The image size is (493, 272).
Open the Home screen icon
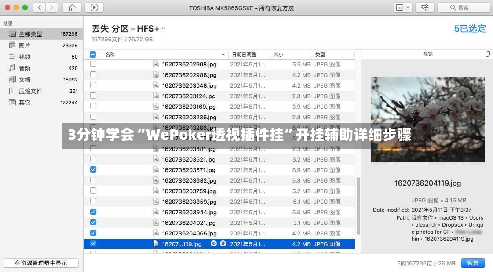tap(72, 7)
